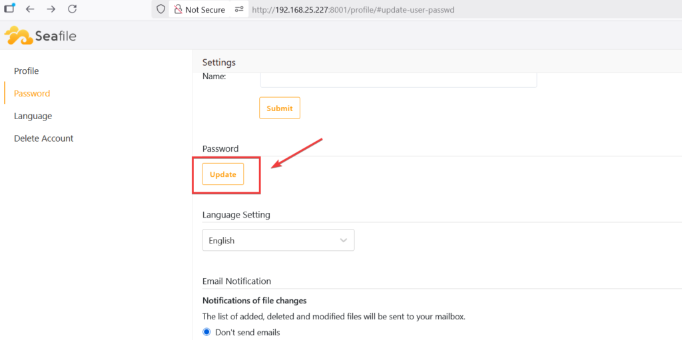Screen dimensions: 682x340
Task: Reload the current page
Action: [x=73, y=9]
